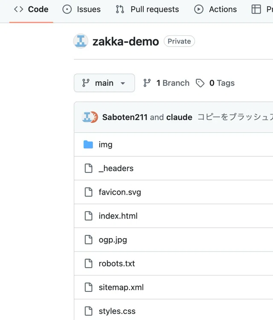This screenshot has width=273, height=320.
Task: Select the Code tab
Action: pyautogui.click(x=31, y=9)
